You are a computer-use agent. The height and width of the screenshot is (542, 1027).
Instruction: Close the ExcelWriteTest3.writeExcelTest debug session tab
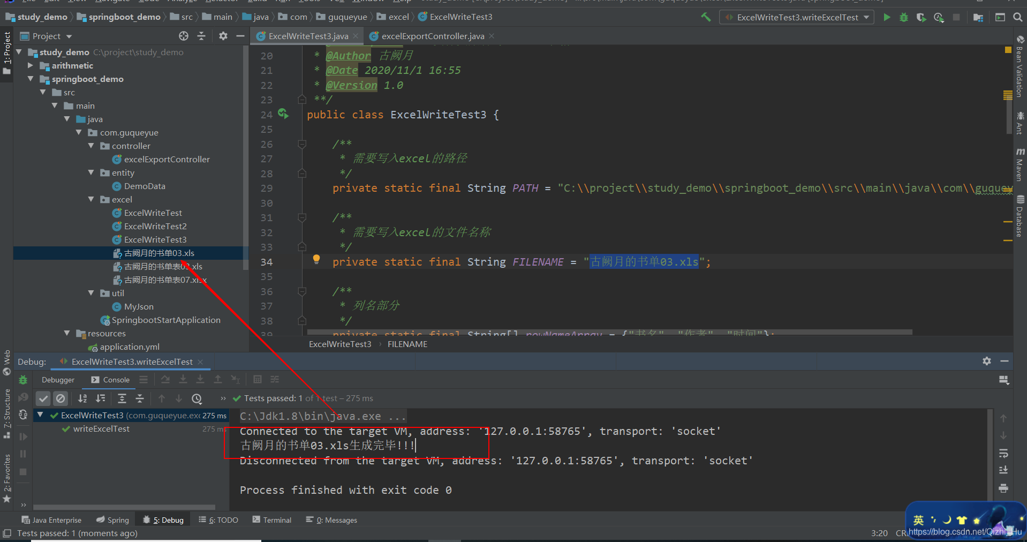click(201, 362)
